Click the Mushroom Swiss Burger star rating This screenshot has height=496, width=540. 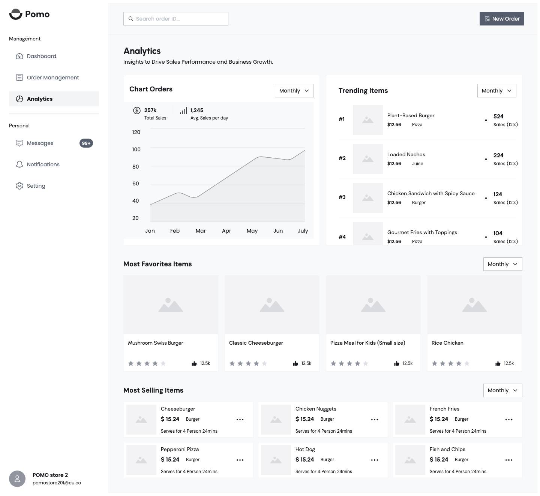tap(147, 363)
